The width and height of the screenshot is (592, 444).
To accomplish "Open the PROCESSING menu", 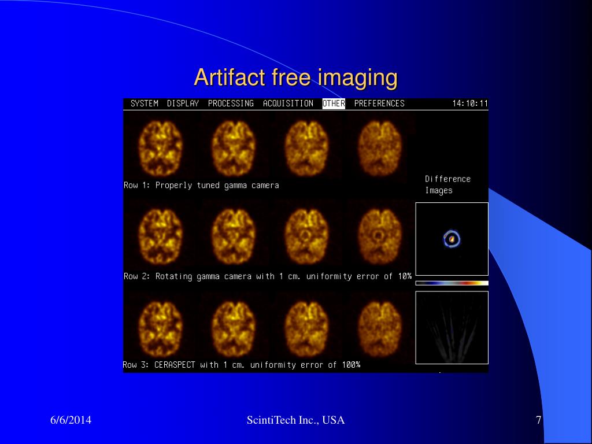I will [231, 103].
